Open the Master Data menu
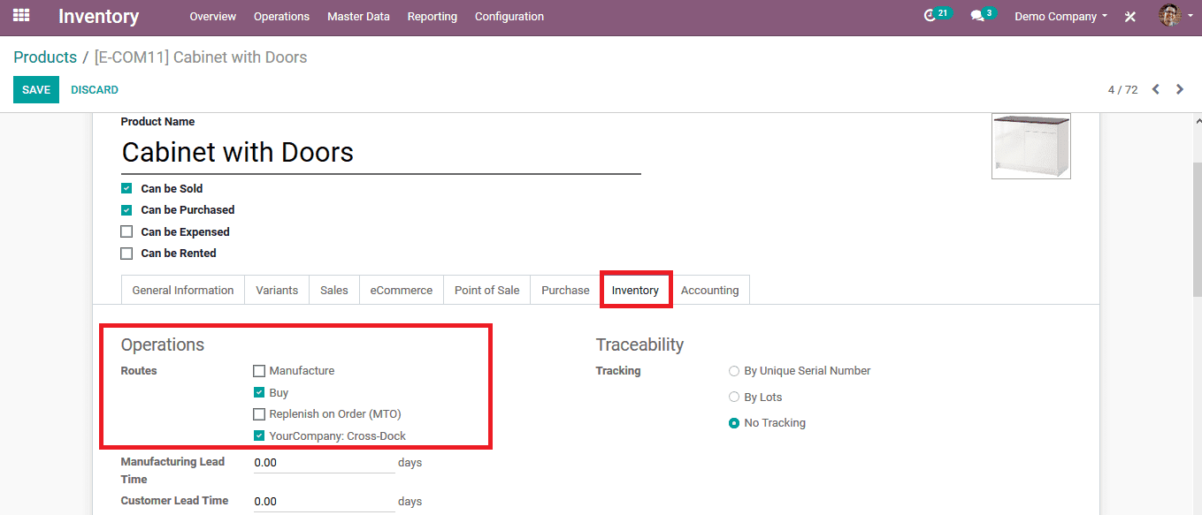Viewport: 1202px width, 515px height. click(358, 17)
